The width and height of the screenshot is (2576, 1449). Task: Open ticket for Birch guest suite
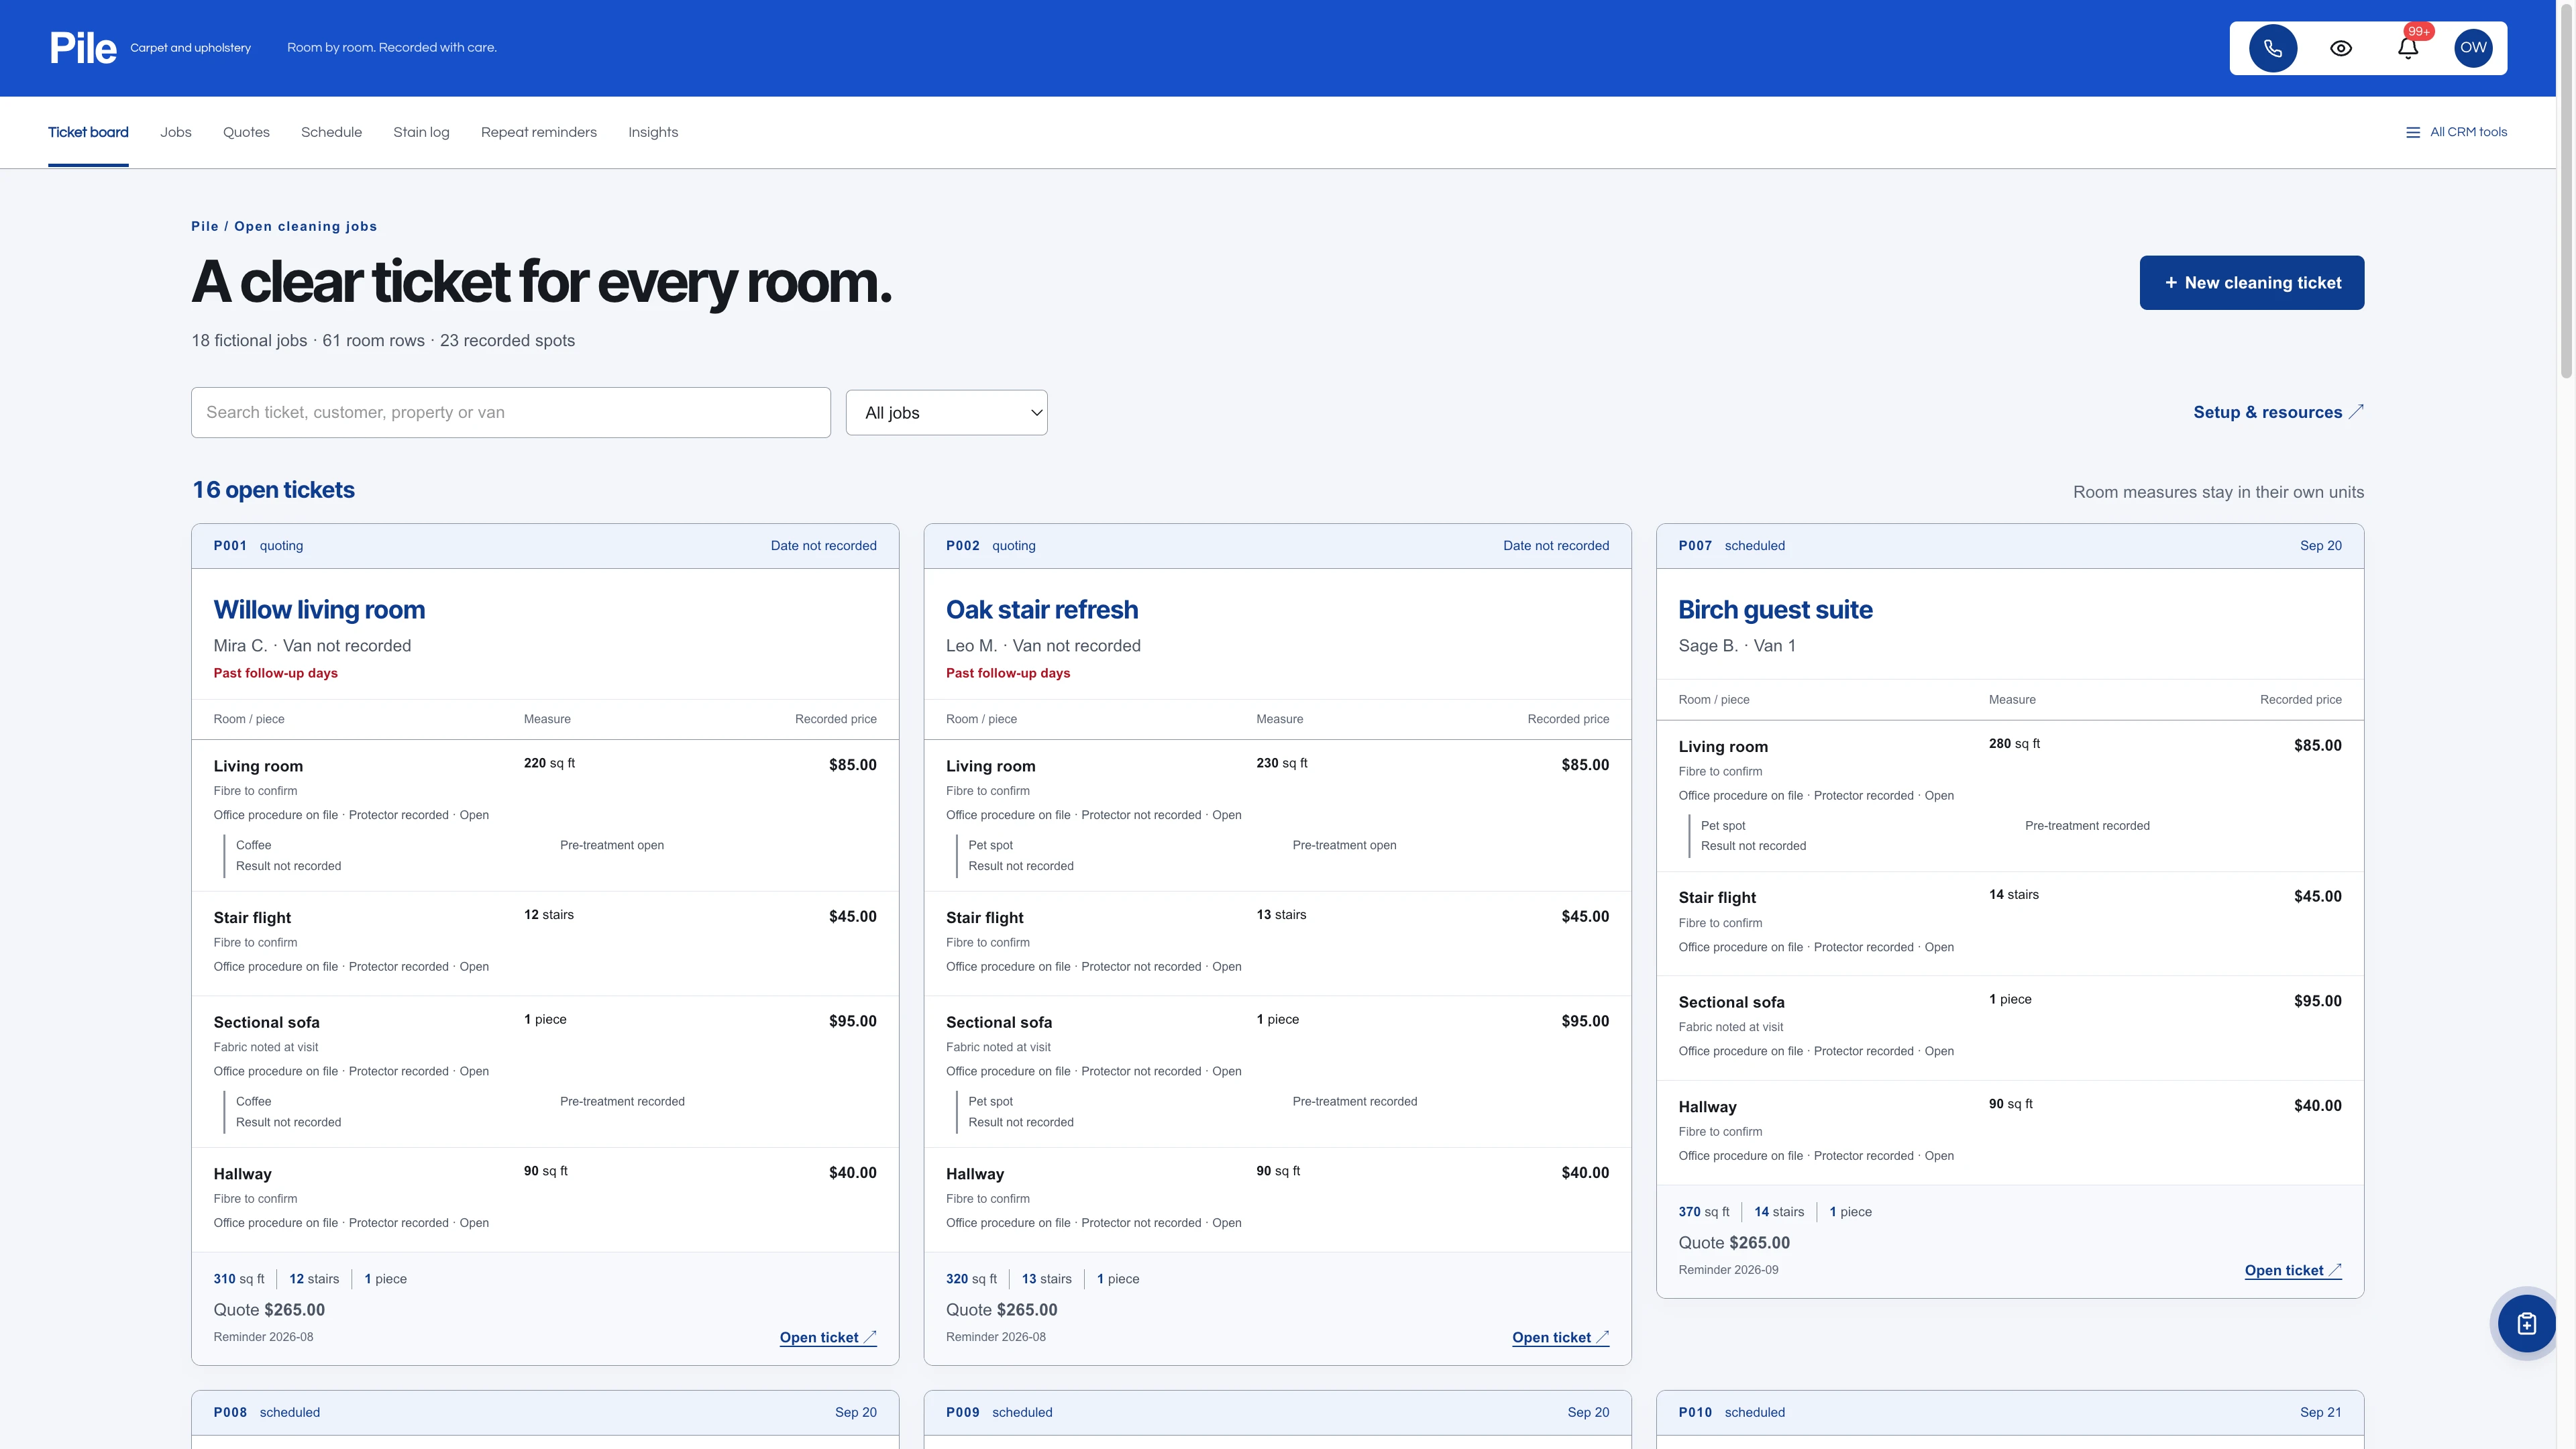2293,1271
